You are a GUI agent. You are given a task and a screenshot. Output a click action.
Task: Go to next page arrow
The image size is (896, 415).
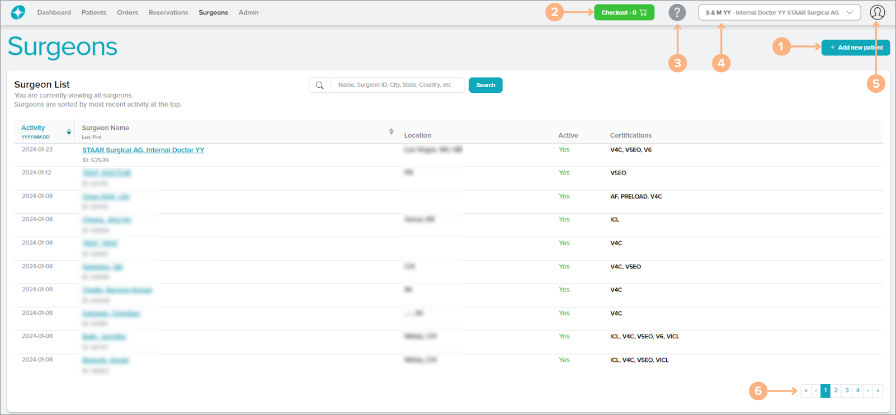(868, 391)
